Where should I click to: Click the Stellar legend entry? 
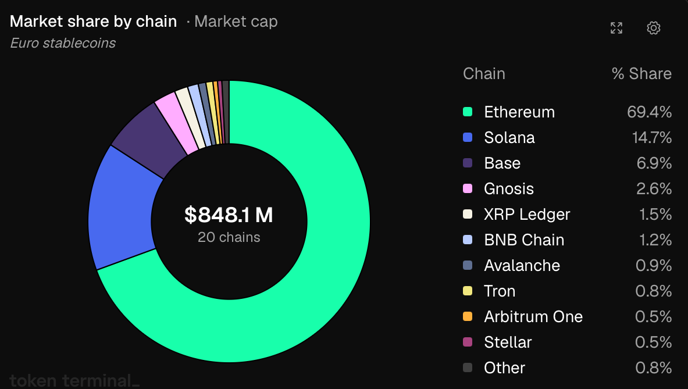(x=568, y=342)
